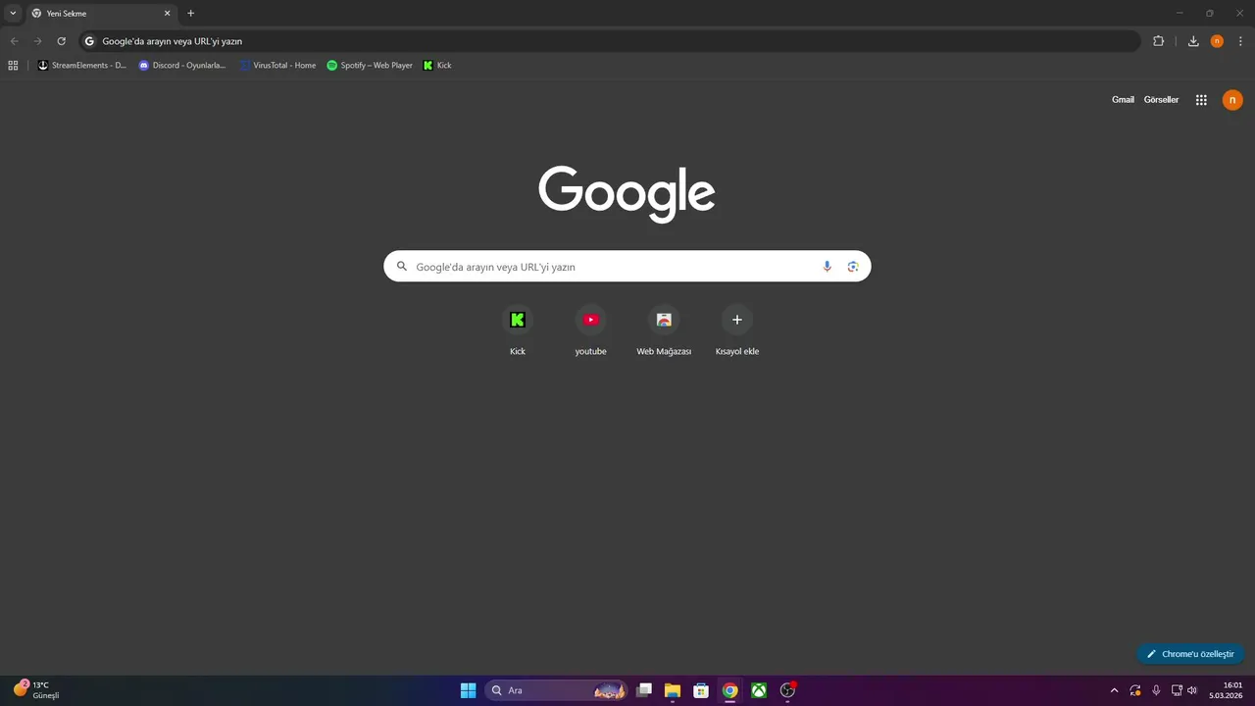Close the Yeni Sekme tab
The image size is (1255, 706).
point(167,14)
